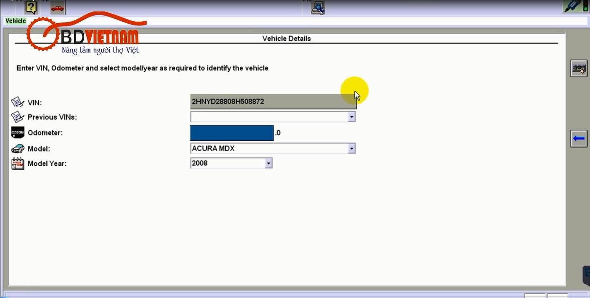
Task: Click the VIN edit notepad icon
Action: [x=18, y=102]
